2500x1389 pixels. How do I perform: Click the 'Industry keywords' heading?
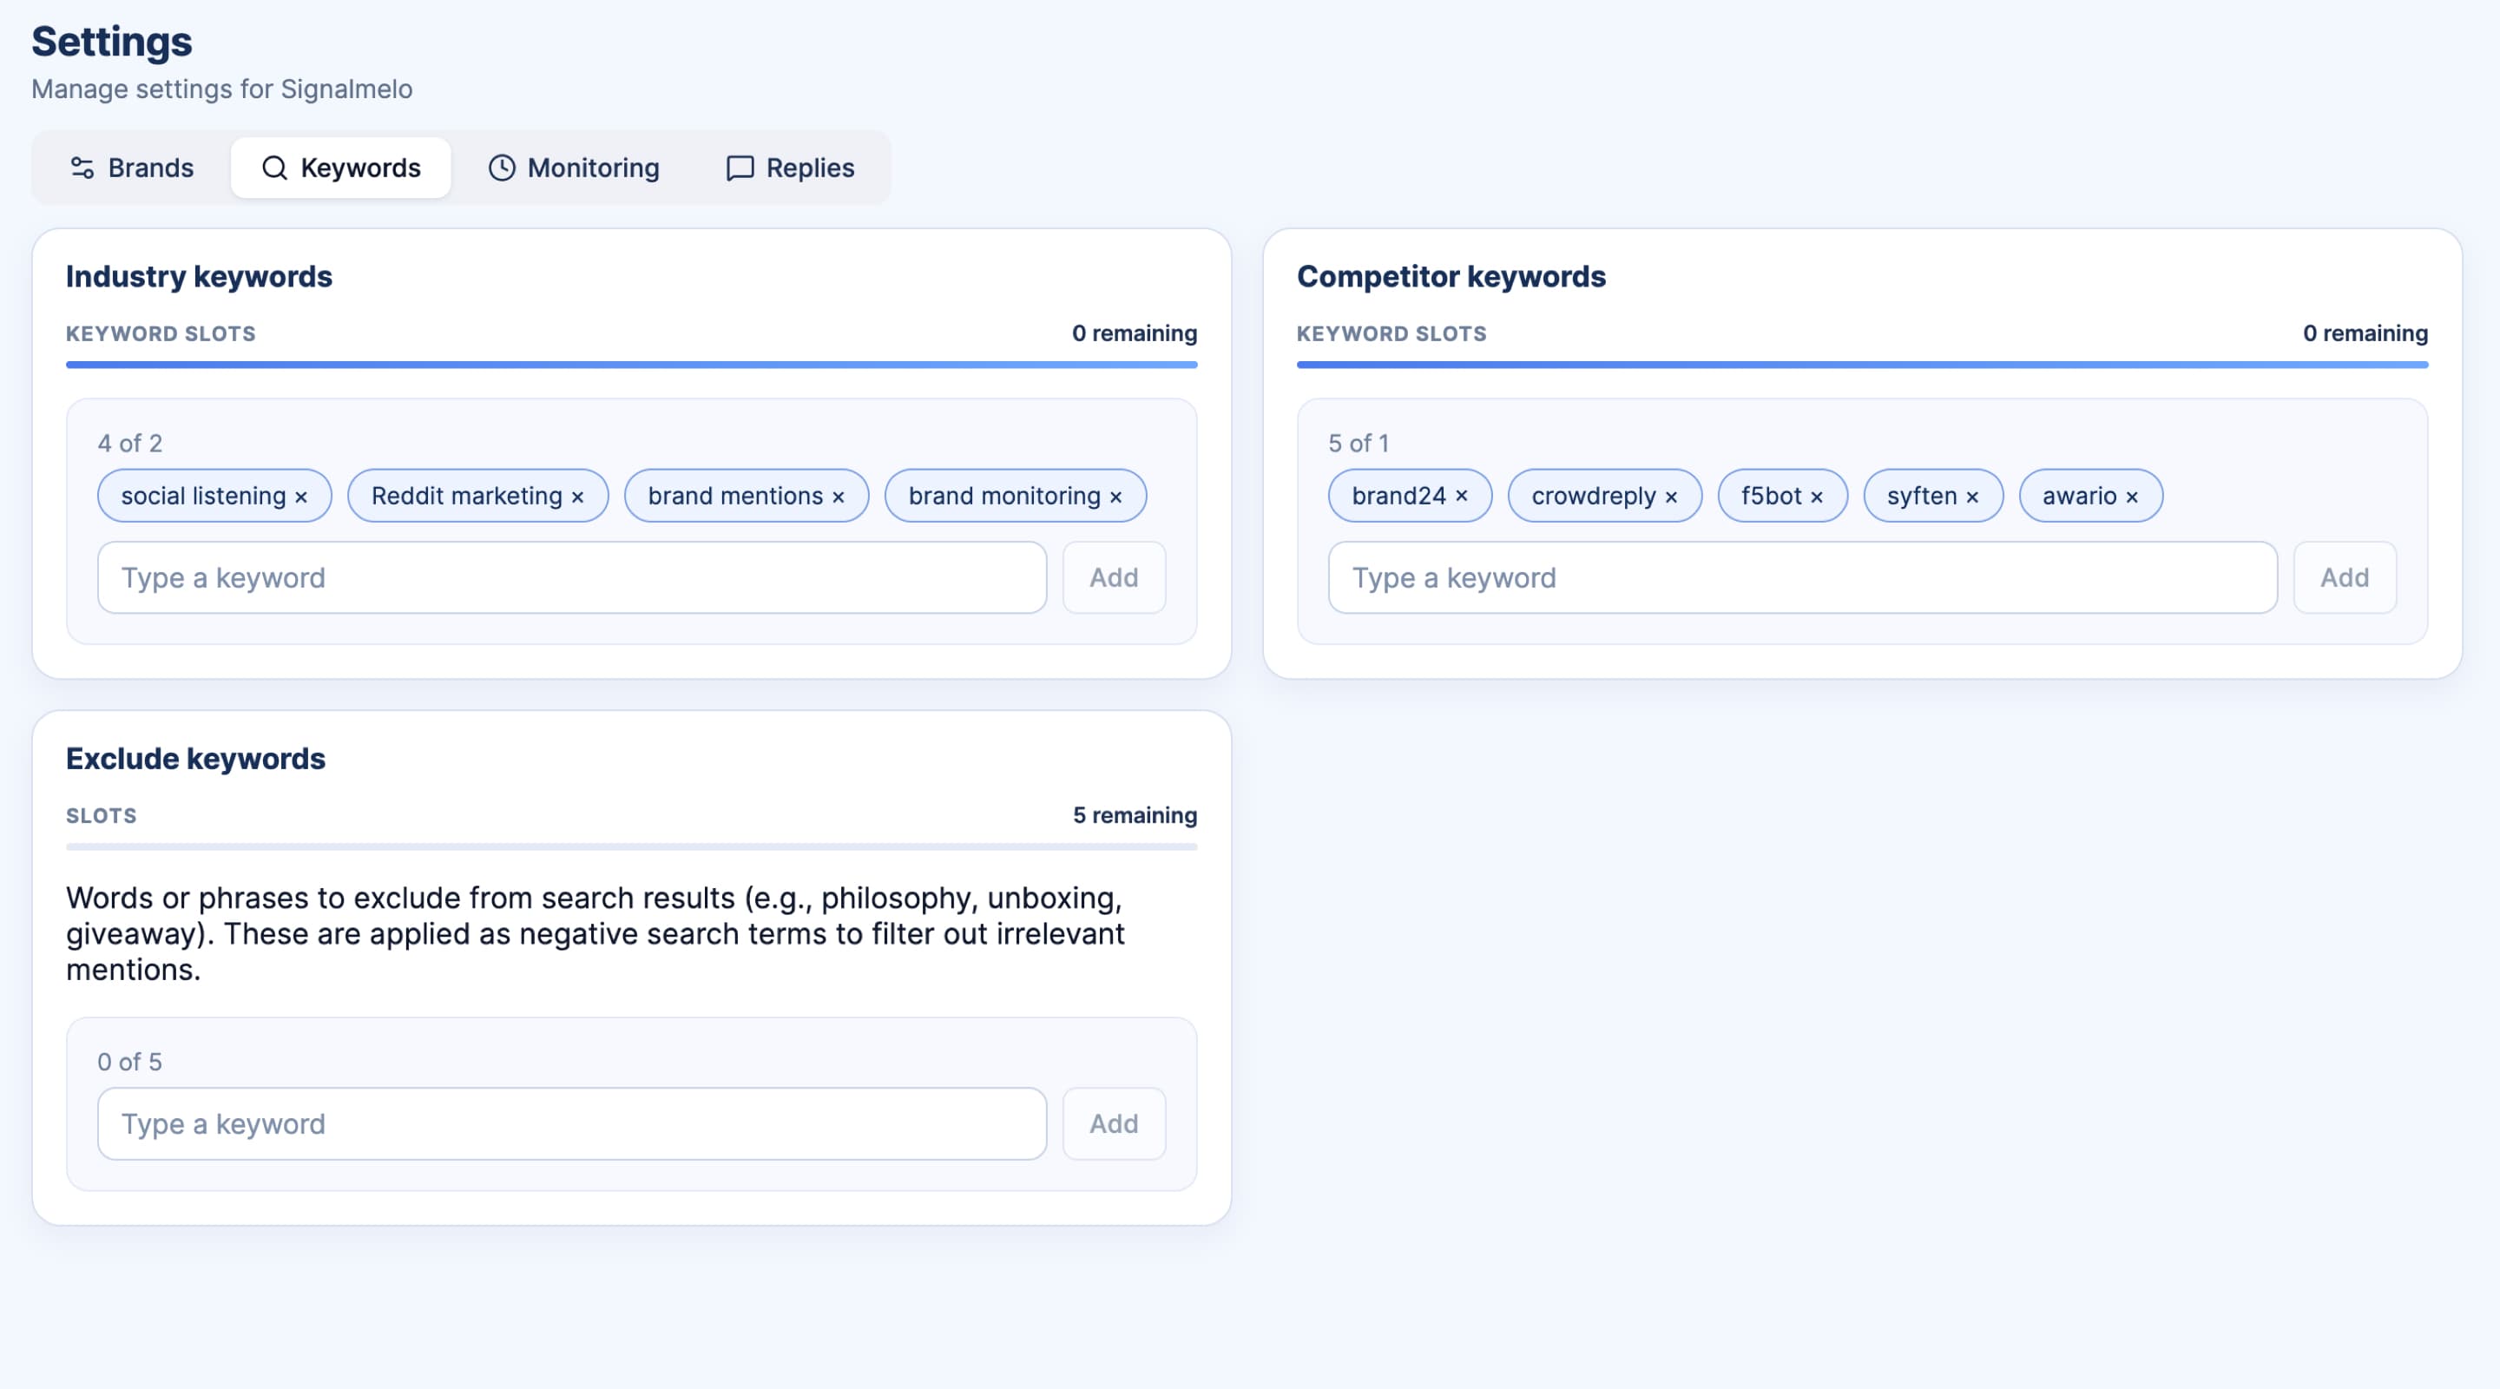tap(199, 277)
